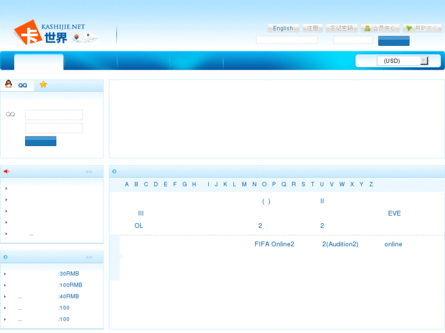Viewport: 445px width, 333px height.
Task: Filter games by letter B
Action: 136,184
